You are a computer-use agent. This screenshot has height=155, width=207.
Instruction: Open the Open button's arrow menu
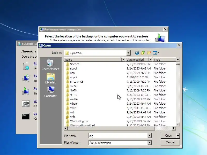coord(178,136)
